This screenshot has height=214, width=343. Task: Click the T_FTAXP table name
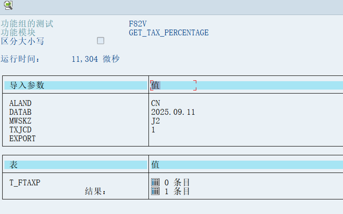click(x=25, y=183)
